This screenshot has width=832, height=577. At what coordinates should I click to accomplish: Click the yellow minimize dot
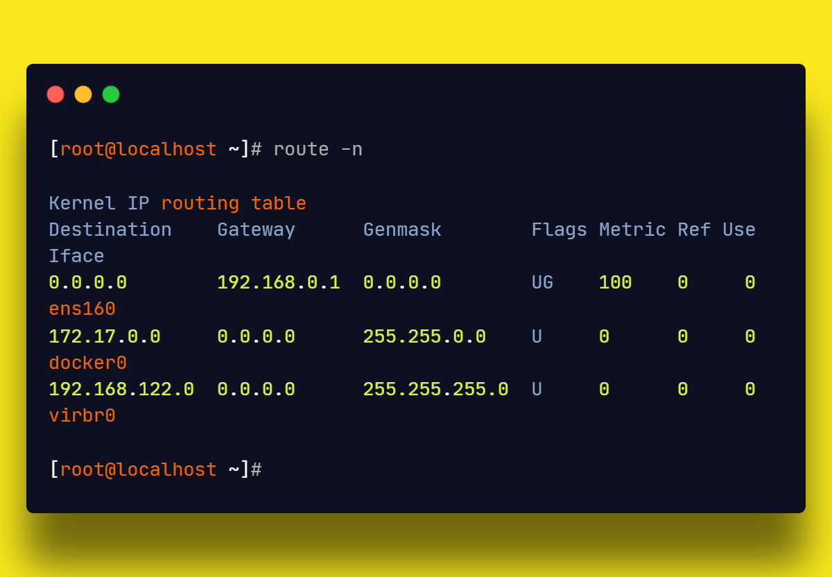click(83, 94)
